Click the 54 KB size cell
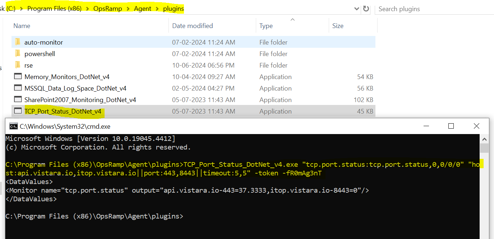Image resolution: width=494 pixels, height=239 pixels. pos(365,77)
